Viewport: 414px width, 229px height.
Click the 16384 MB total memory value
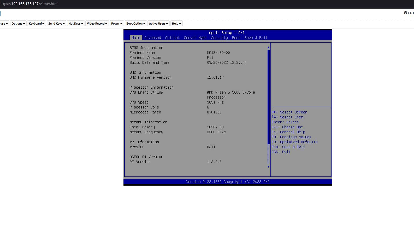coord(215,127)
